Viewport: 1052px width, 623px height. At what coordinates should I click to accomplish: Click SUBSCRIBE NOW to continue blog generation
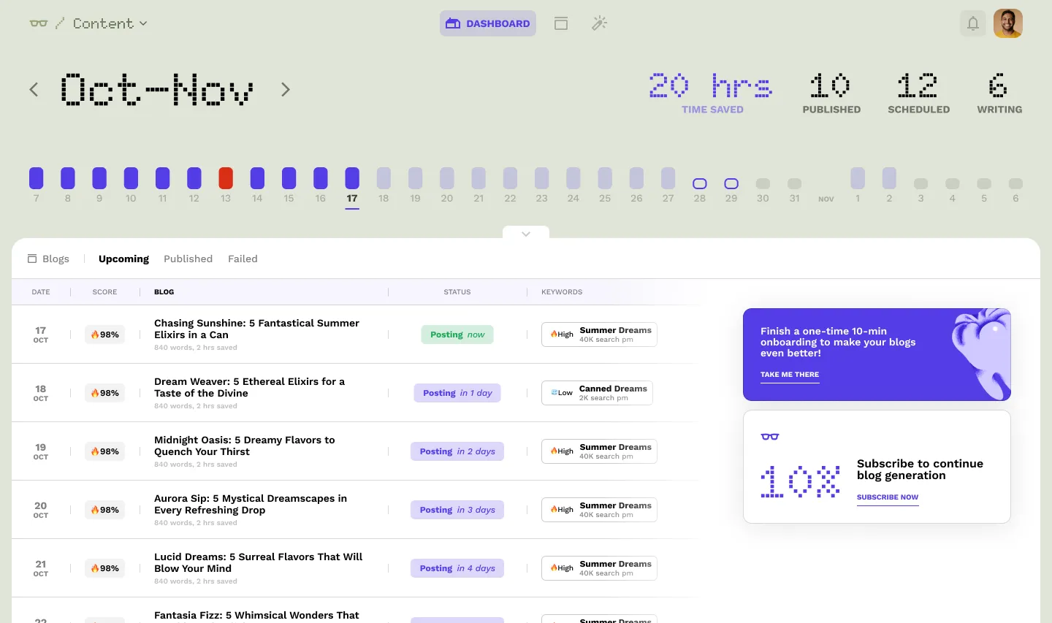pos(888,497)
